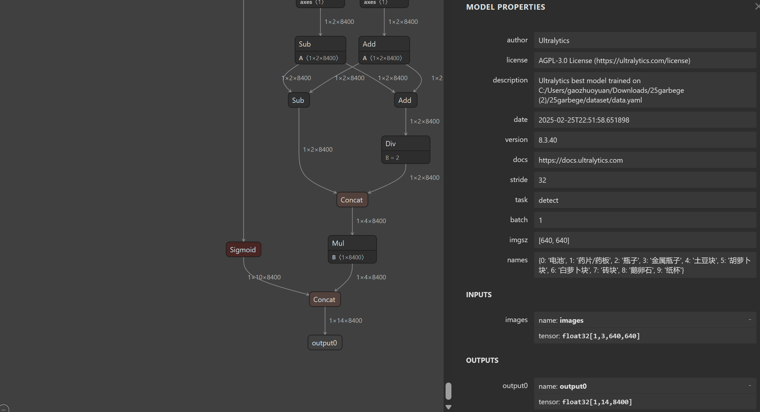760x412 pixels.
Task: Collapse the images input details
Action: tap(750, 320)
